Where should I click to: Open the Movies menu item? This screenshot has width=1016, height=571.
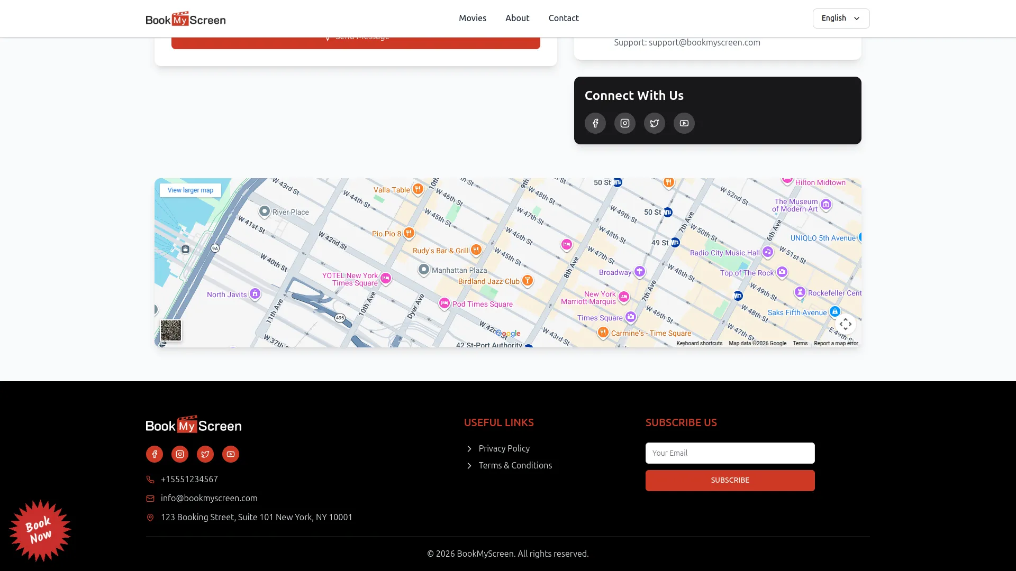(x=472, y=18)
